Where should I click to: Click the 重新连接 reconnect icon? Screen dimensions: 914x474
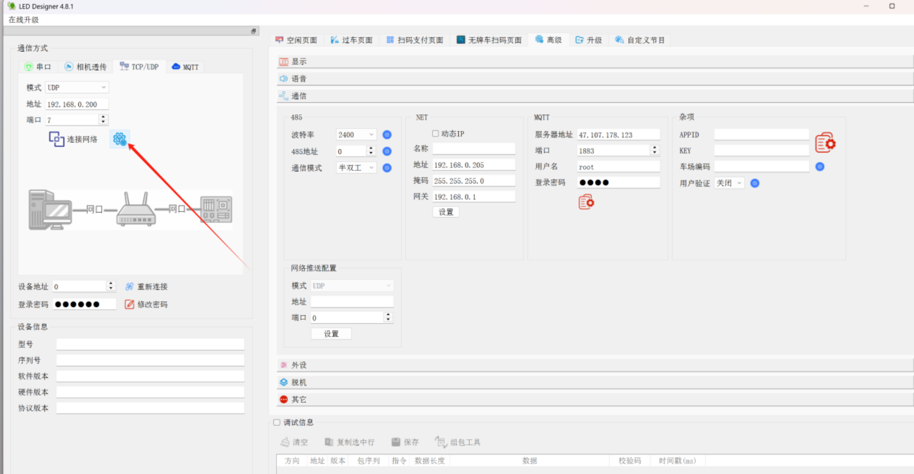129,286
